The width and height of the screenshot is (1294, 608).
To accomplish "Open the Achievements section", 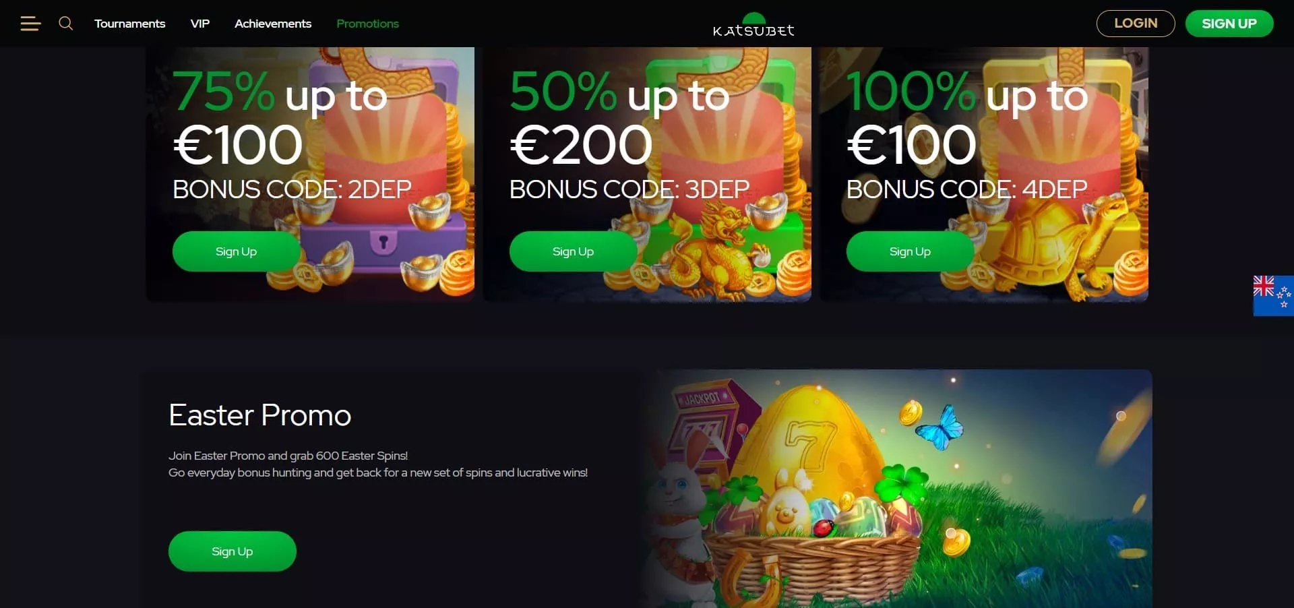I will click(x=273, y=24).
